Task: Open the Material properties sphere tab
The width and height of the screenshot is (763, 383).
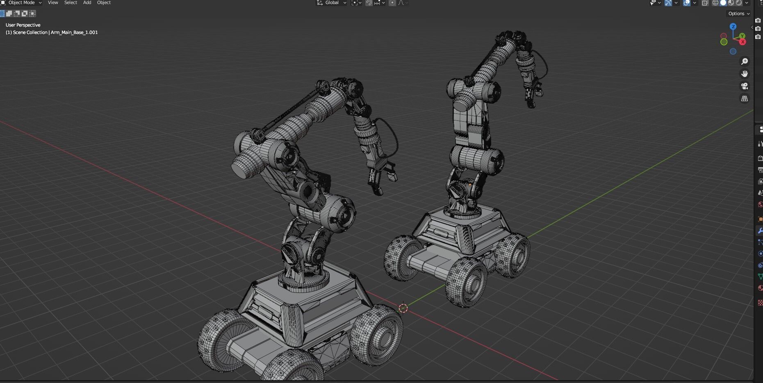Action: [760, 288]
